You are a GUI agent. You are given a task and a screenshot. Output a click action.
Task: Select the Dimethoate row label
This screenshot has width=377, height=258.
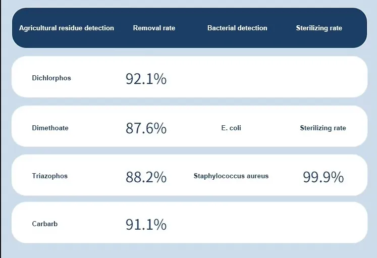coord(50,128)
